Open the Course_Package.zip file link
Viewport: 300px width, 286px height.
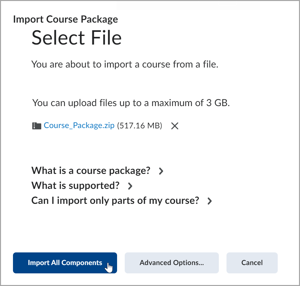(x=79, y=125)
